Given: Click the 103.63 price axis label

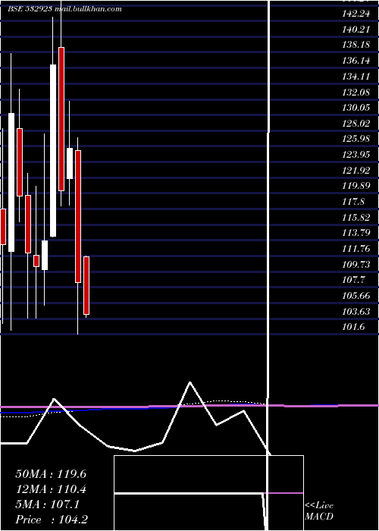Looking at the screenshot, I should click(x=356, y=312).
